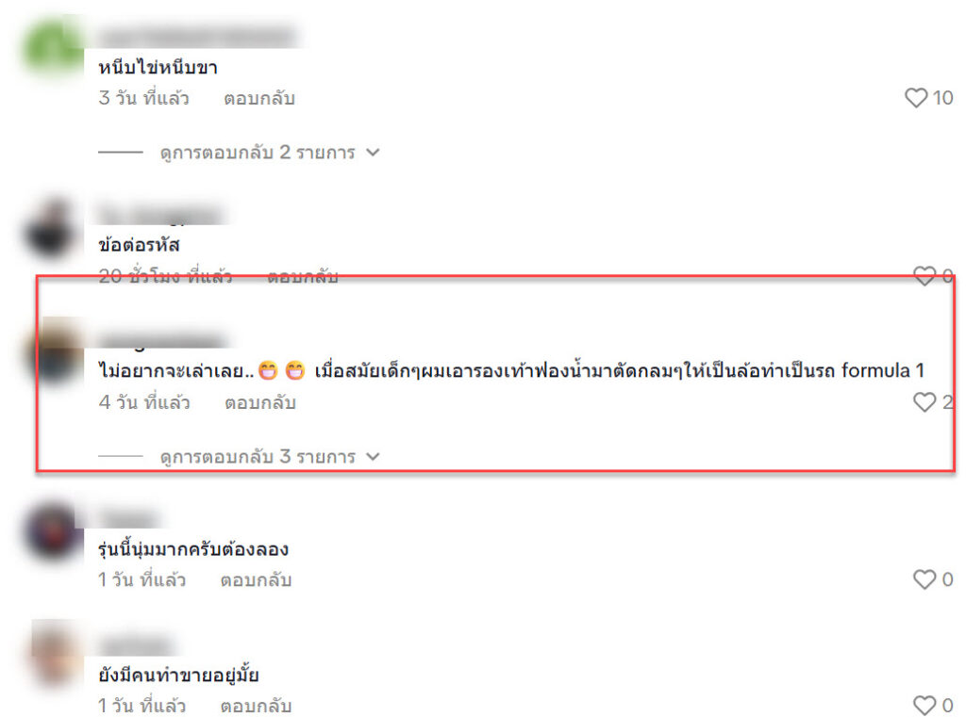Like the "ข้อต่อรหัส" comment heart
The width and height of the screenshot is (966, 717).
pos(924,276)
